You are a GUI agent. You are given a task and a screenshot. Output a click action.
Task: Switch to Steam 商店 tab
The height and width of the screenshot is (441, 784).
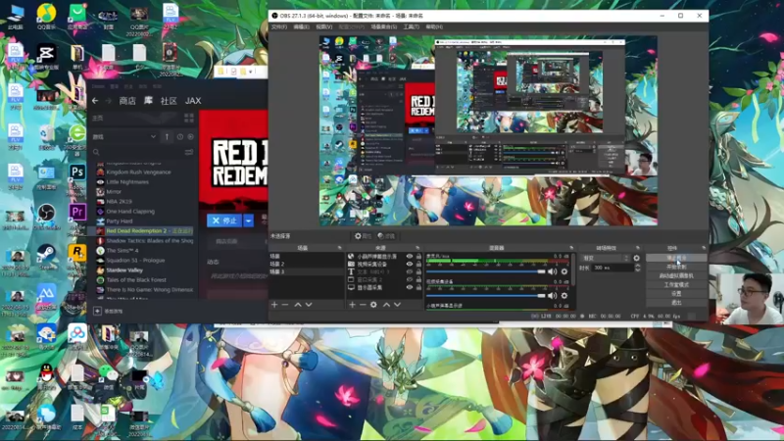pyautogui.click(x=127, y=101)
